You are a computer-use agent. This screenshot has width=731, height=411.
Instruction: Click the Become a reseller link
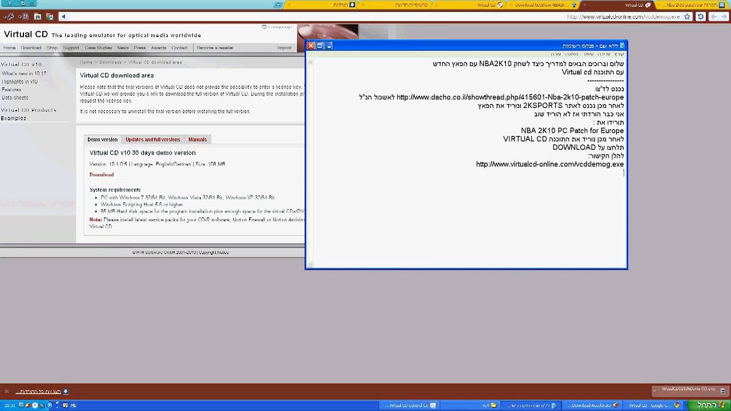[x=215, y=48]
